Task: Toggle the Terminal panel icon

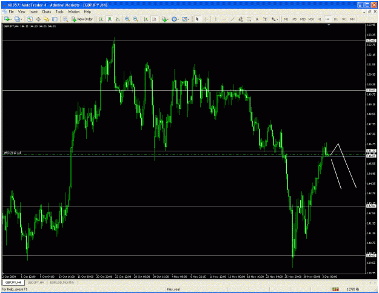Action: (x=55, y=19)
